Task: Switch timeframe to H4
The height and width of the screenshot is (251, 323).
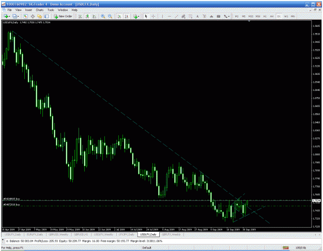Action: (x=272, y=16)
